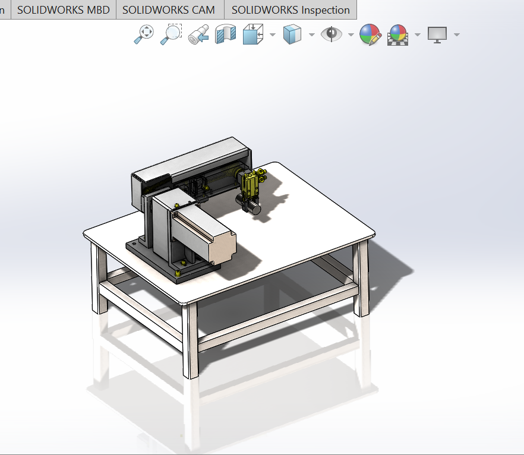Expand the Display Style dropdown arrow
The image size is (524, 455).
[312, 34]
